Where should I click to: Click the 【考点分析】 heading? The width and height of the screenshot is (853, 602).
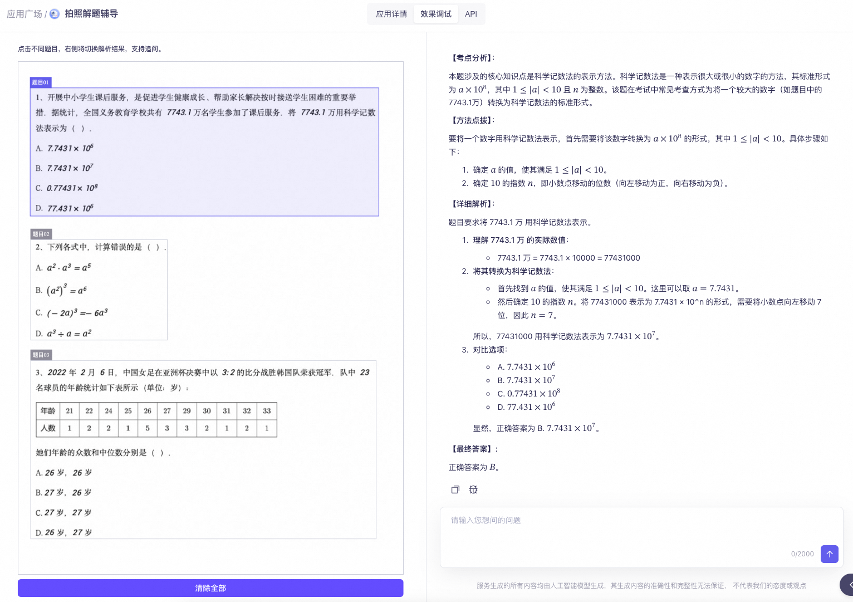(x=472, y=58)
